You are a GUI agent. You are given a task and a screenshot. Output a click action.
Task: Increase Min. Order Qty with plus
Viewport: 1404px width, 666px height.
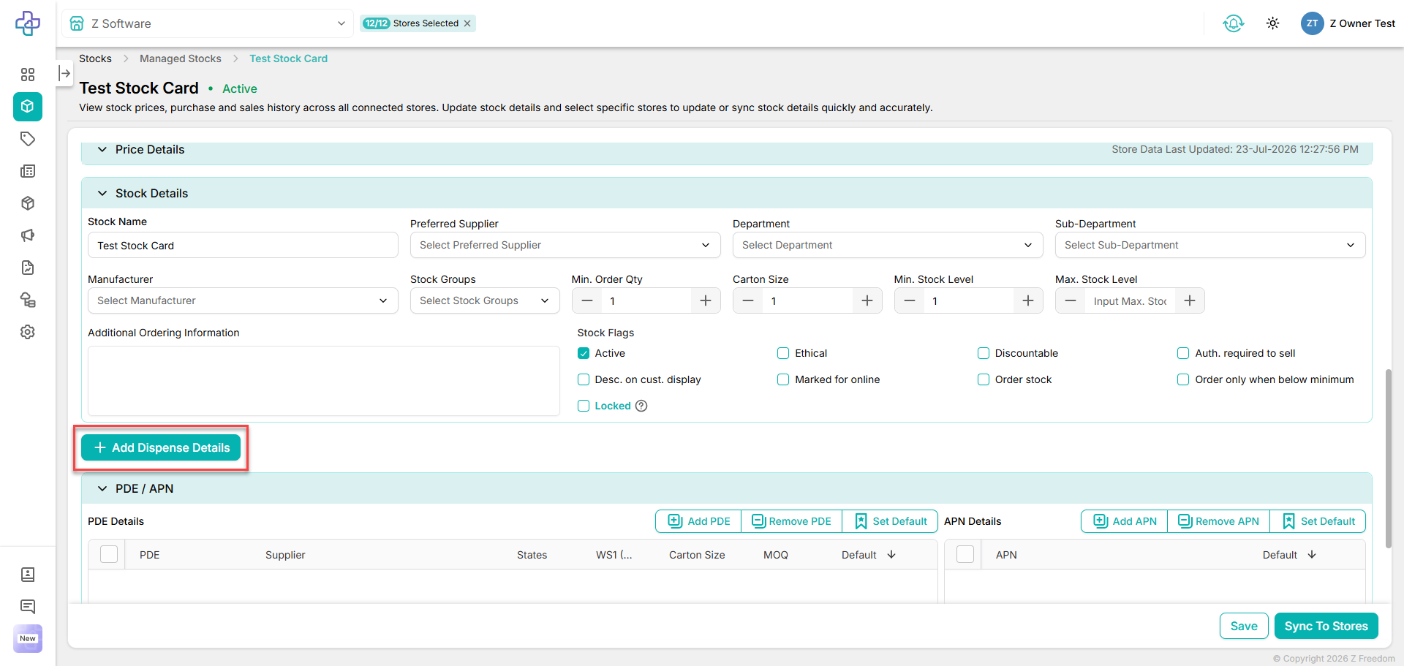click(706, 300)
